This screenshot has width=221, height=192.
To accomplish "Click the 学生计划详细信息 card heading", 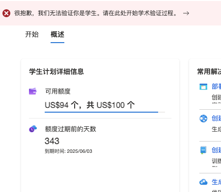I will coord(56,72).
